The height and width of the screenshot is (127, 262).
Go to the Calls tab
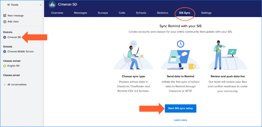coord(122,13)
